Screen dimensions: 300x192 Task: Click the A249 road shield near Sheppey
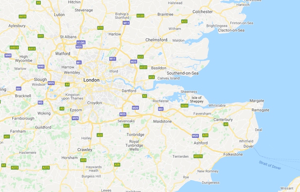coord(184,106)
